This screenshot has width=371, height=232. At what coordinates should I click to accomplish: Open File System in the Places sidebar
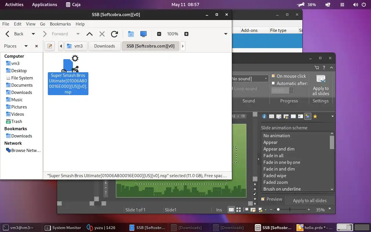pos(22,78)
